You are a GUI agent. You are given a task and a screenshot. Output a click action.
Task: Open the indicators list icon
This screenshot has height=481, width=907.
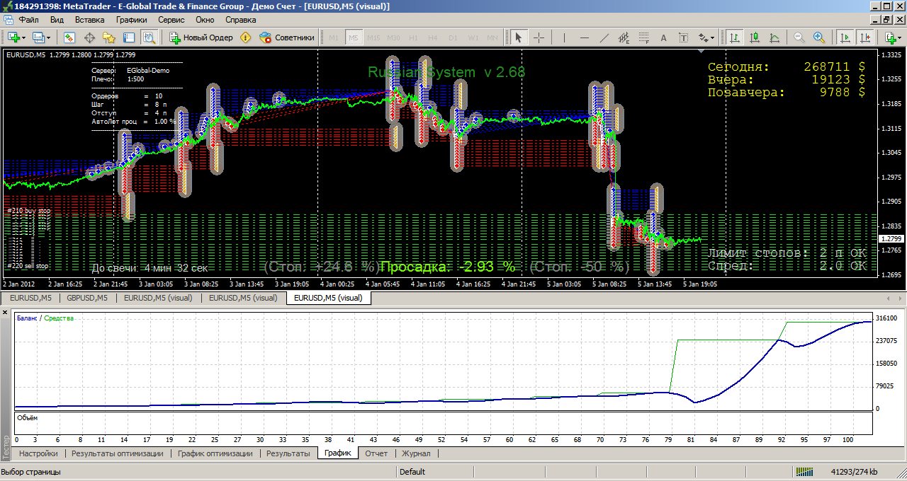click(889, 37)
